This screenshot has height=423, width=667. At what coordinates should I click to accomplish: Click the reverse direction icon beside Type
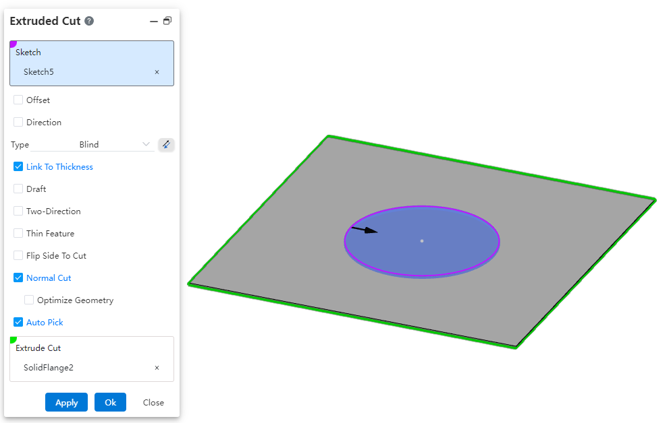click(166, 144)
